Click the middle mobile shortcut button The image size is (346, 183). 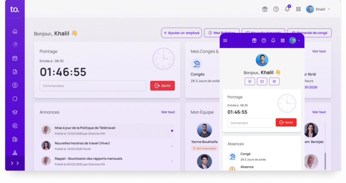[x=262, y=81]
